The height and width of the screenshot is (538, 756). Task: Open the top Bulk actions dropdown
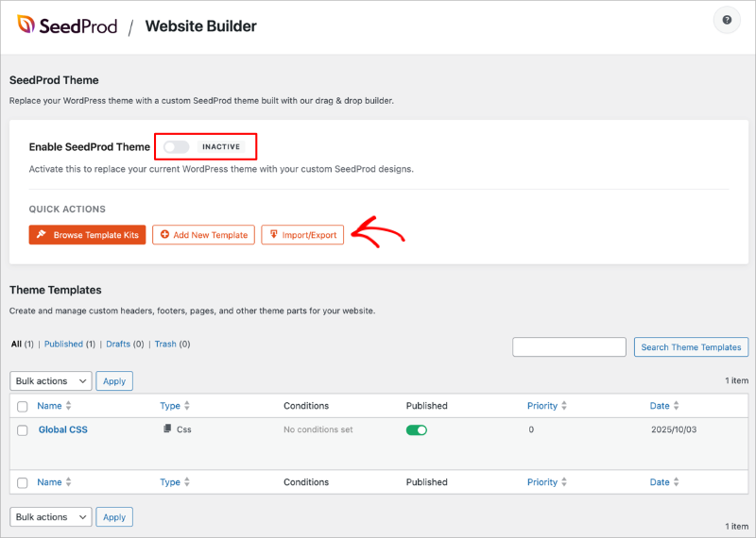click(51, 381)
